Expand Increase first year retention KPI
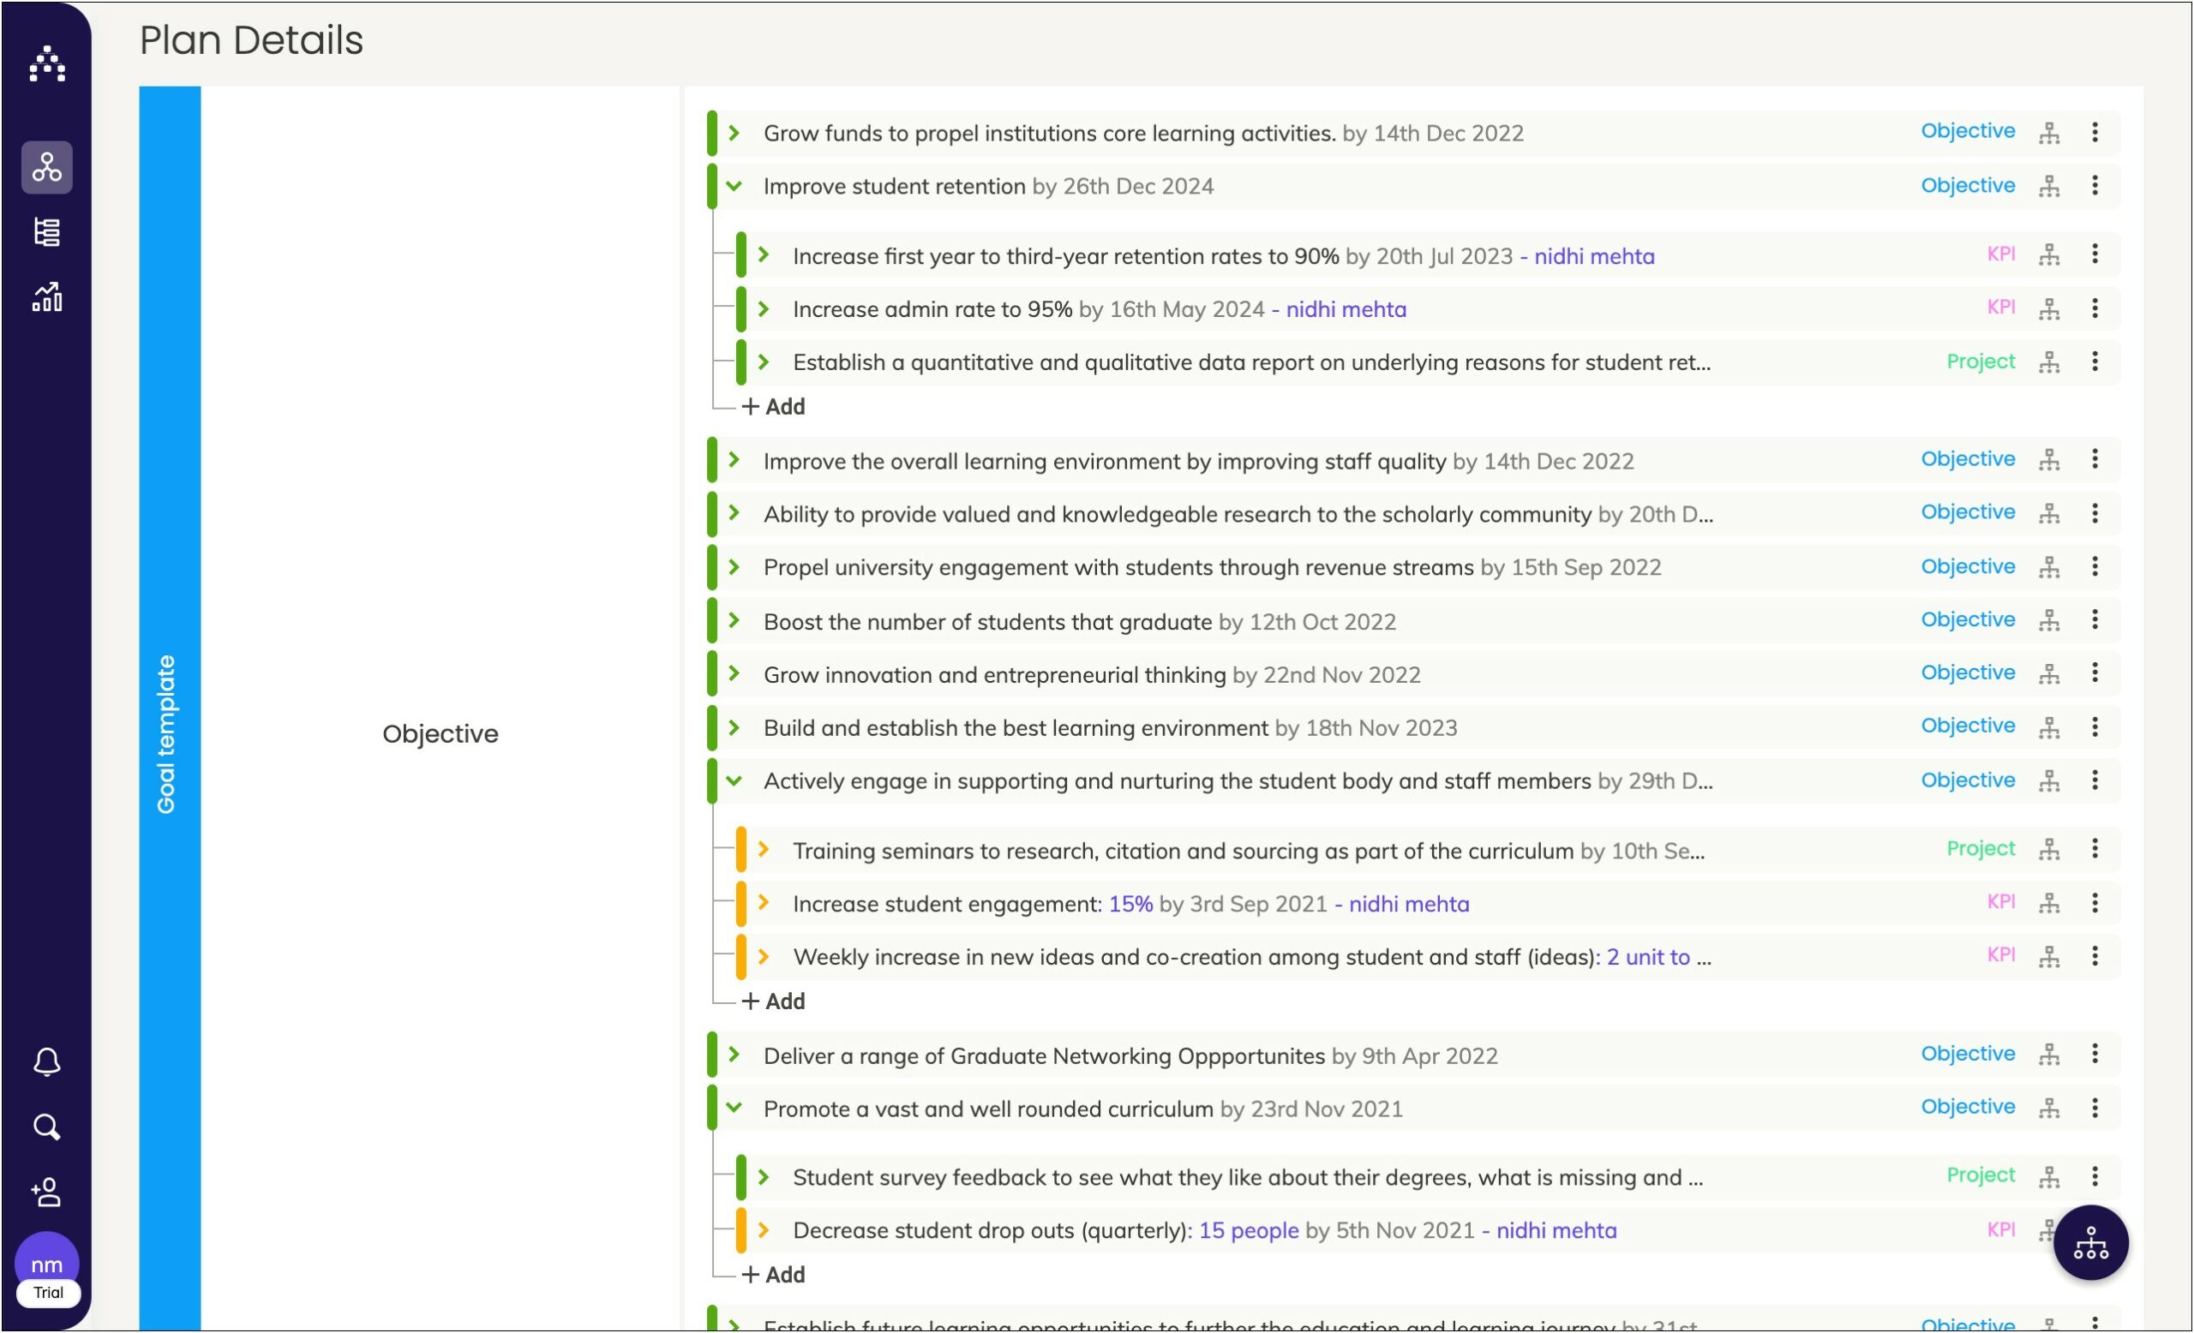This screenshot has height=1333, width=2194. pyautogui.click(x=764, y=254)
